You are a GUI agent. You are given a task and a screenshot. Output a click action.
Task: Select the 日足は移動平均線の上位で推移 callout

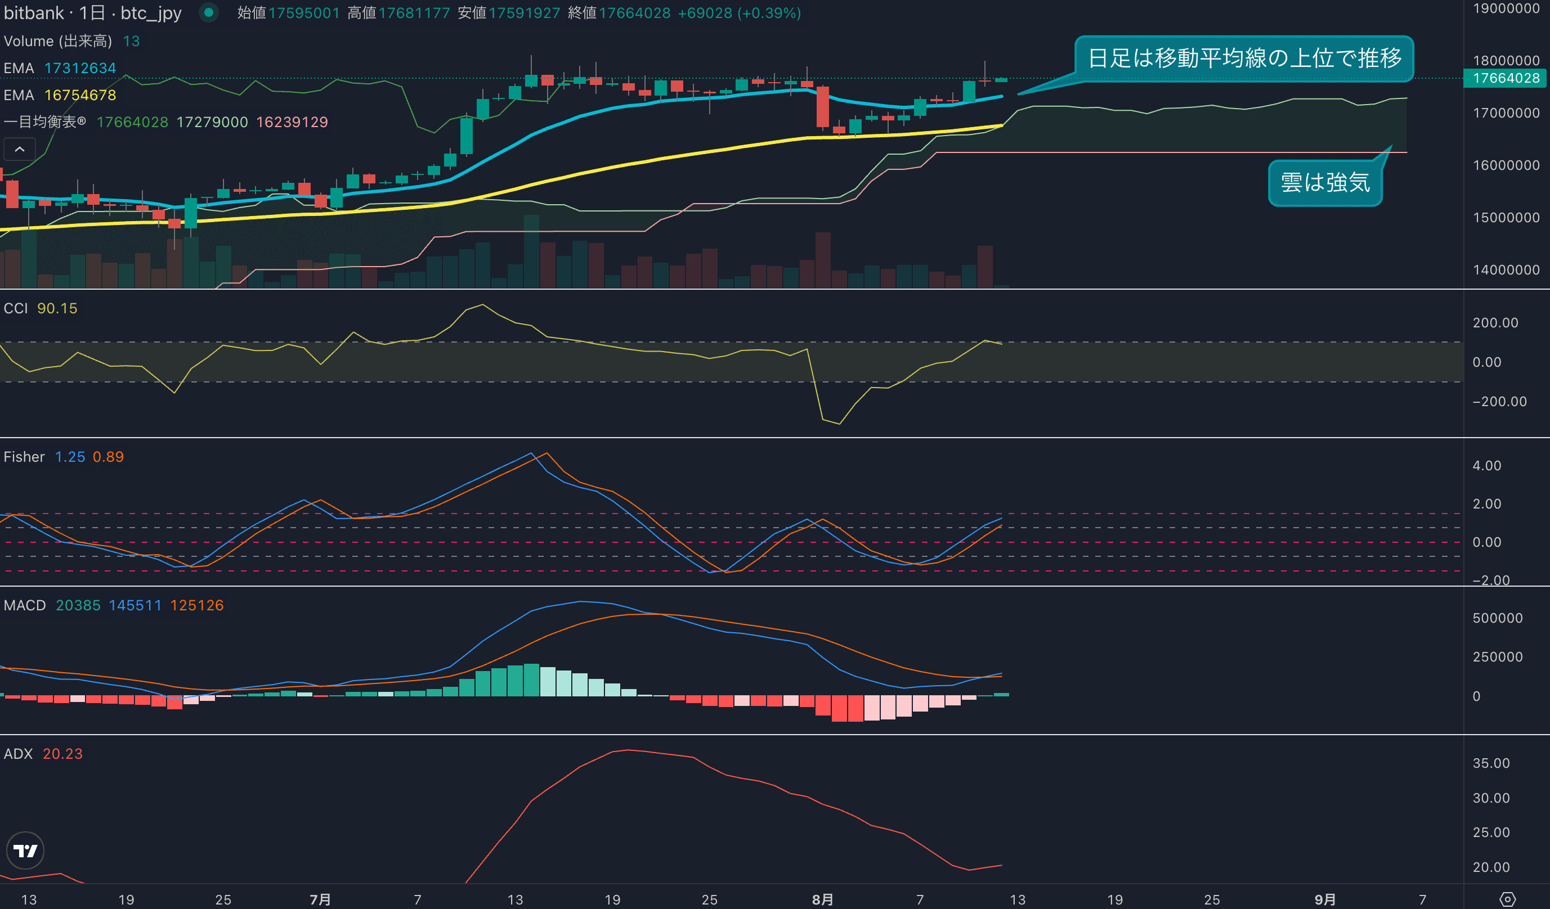coord(1244,58)
